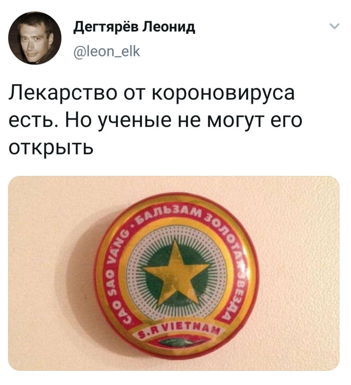Screen dimensions: 351x385
Task: Open Дегтярёв Леонид's round profile avatar
Action: click(35, 38)
